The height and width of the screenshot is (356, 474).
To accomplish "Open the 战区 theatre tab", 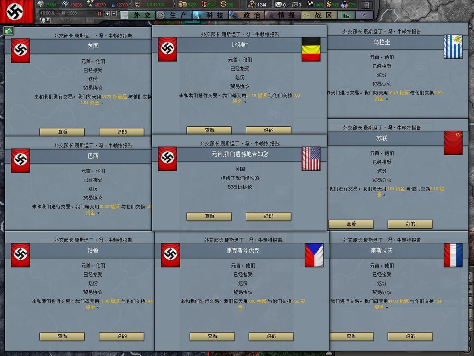I will click(319, 15).
